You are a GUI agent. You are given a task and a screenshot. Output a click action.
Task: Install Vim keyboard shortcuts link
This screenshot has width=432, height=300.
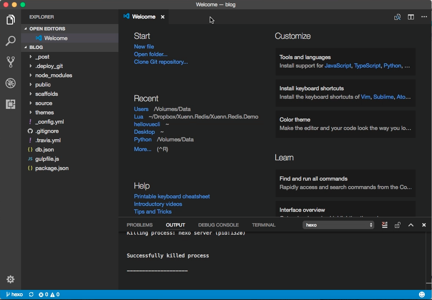[365, 97]
